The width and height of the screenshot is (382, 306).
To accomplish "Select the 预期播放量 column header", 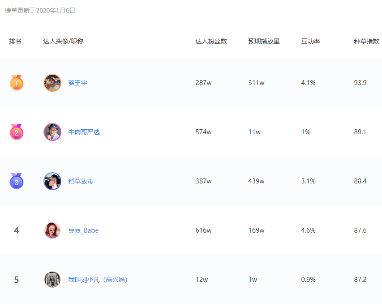I will tap(264, 41).
